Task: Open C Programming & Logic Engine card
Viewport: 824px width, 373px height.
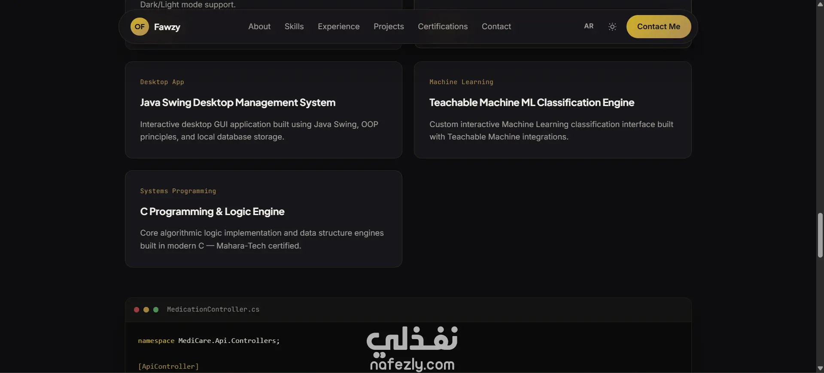Action: 264,219
